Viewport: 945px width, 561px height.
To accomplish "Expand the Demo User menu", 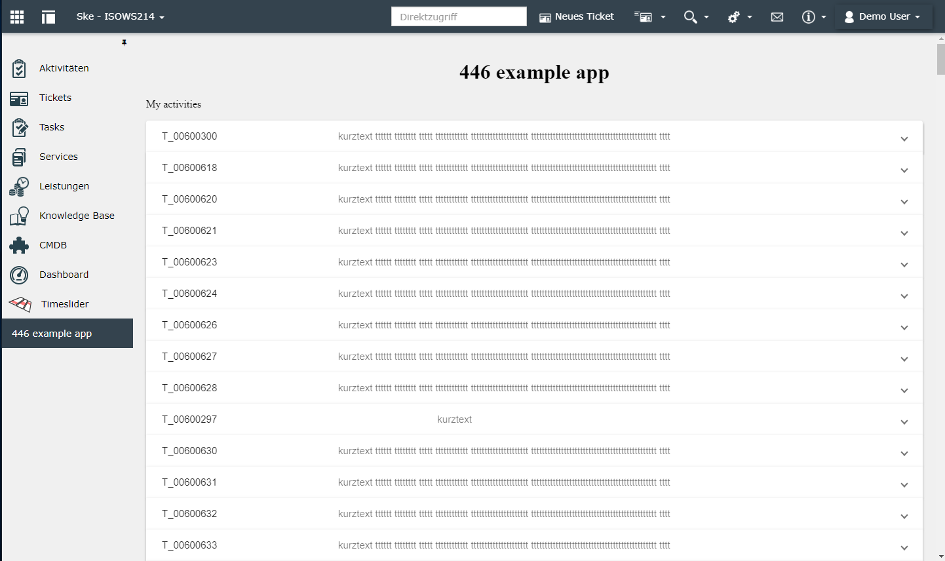I will (x=882, y=16).
